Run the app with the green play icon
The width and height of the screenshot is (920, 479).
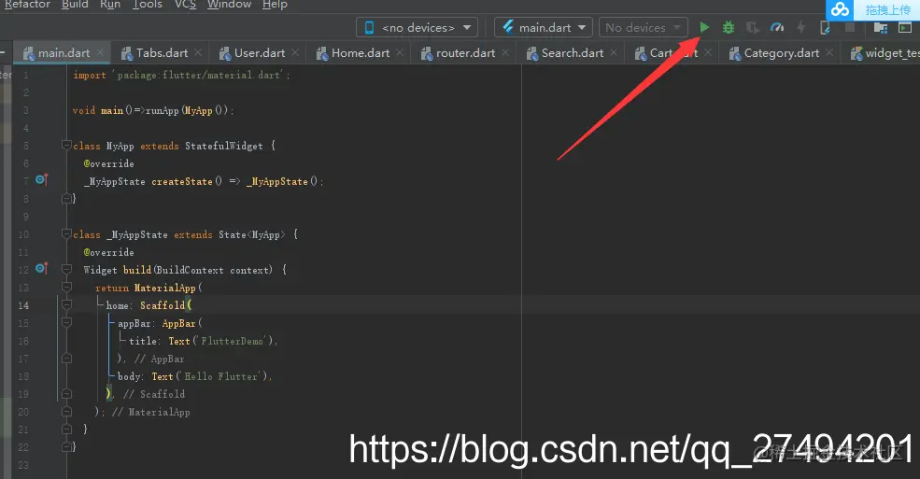click(704, 28)
